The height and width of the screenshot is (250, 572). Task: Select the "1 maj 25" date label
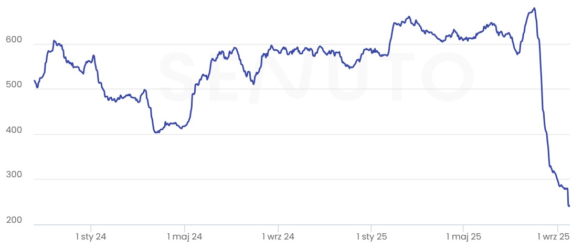pyautogui.click(x=464, y=237)
